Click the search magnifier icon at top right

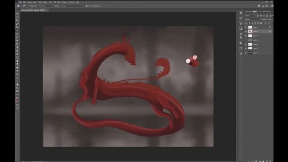pyautogui.click(x=263, y=6)
